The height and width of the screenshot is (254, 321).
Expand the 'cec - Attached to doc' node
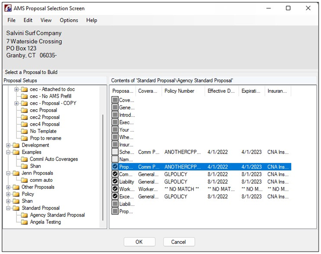tap(16, 90)
